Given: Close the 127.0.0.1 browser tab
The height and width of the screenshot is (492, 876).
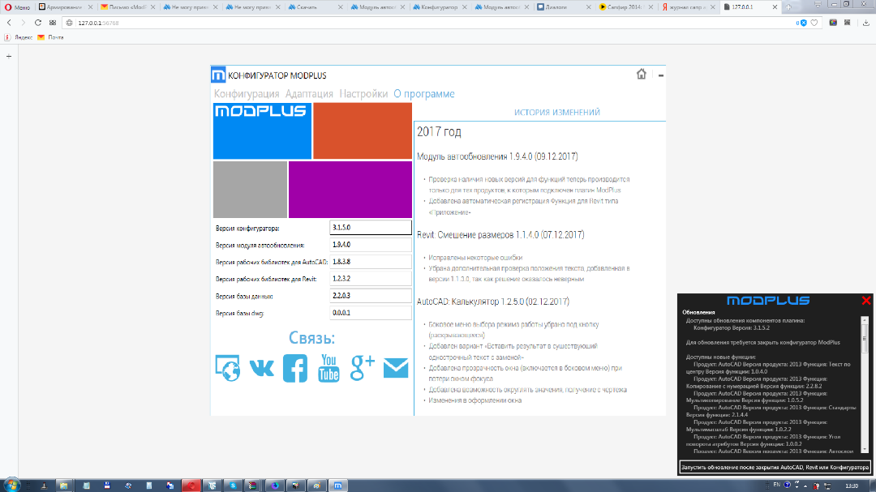Looking at the screenshot, I should click(775, 7).
